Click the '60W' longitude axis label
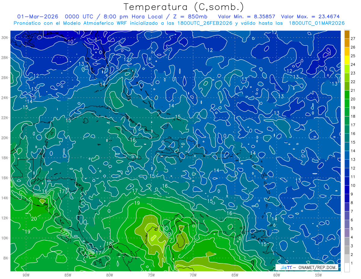361x279 pixels. 277,275
